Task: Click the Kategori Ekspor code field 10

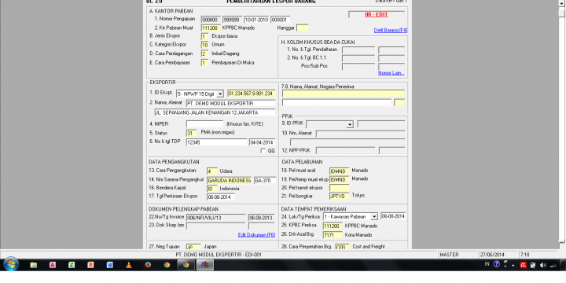Action: [x=204, y=45]
